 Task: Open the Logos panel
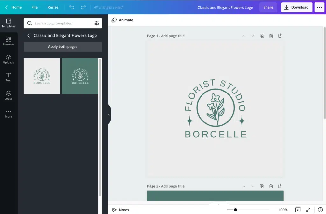9,94
